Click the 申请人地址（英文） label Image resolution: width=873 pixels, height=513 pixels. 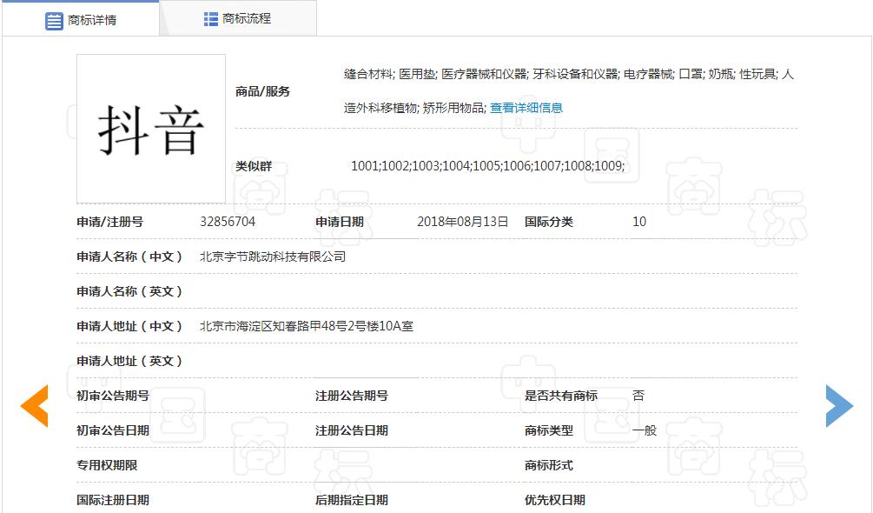(x=129, y=361)
